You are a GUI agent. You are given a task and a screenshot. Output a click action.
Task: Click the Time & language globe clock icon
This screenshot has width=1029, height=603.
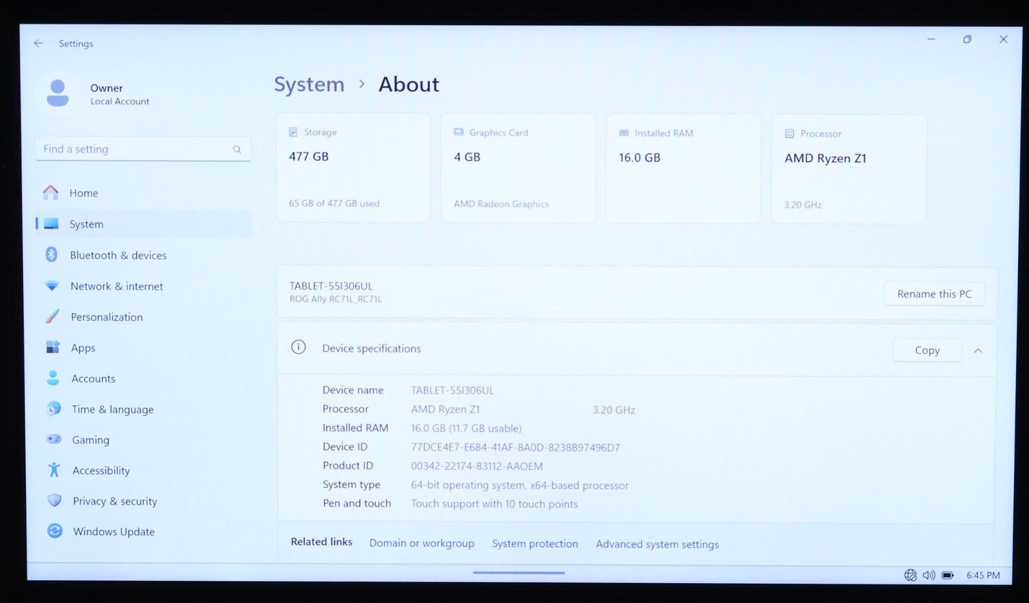pos(54,409)
